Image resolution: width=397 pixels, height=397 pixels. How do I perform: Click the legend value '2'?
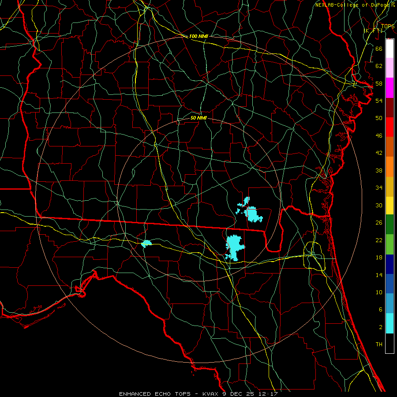(x=380, y=327)
